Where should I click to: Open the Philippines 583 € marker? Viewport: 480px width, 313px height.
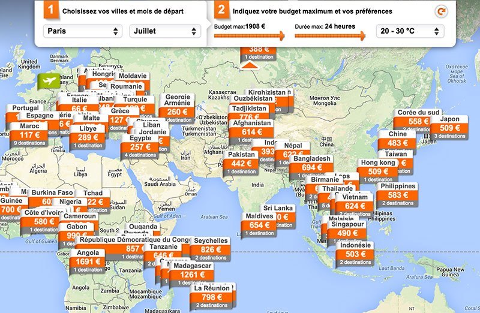point(397,195)
